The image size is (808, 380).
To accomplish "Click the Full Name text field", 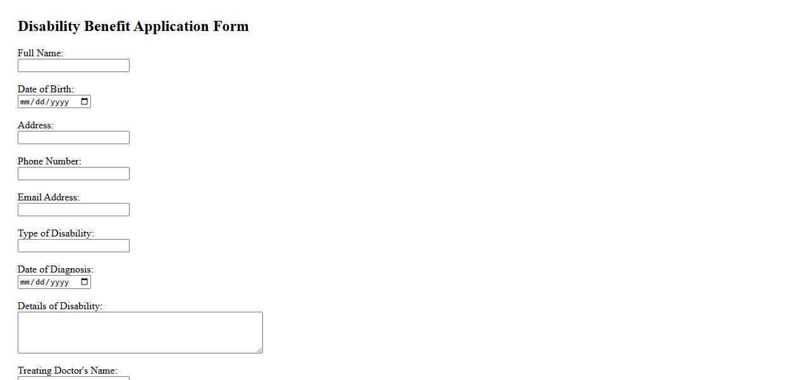I will (x=73, y=66).
